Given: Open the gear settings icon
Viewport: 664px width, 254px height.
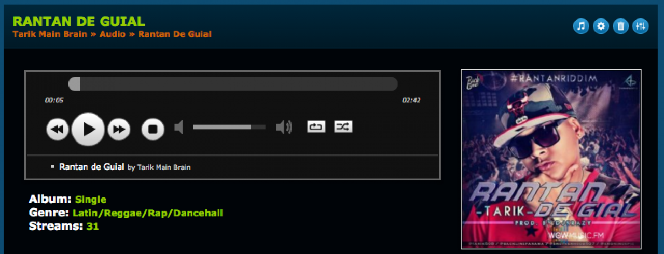Looking at the screenshot, I should pyautogui.click(x=601, y=26).
